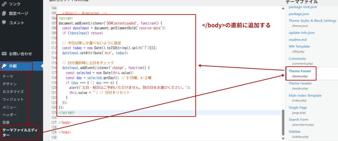Select Theme Footer footer.php file
The height and width of the screenshot is (141, 338).
click(x=300, y=71)
